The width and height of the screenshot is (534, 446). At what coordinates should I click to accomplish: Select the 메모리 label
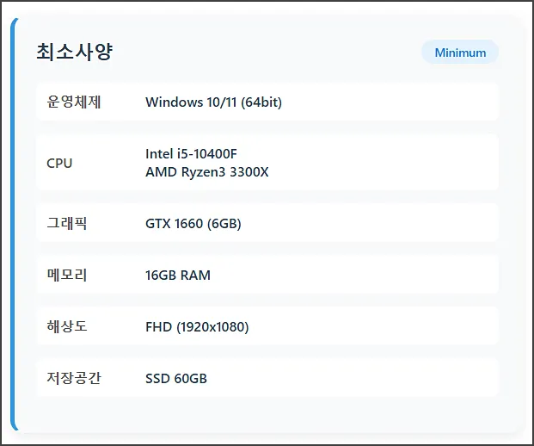[x=67, y=276]
